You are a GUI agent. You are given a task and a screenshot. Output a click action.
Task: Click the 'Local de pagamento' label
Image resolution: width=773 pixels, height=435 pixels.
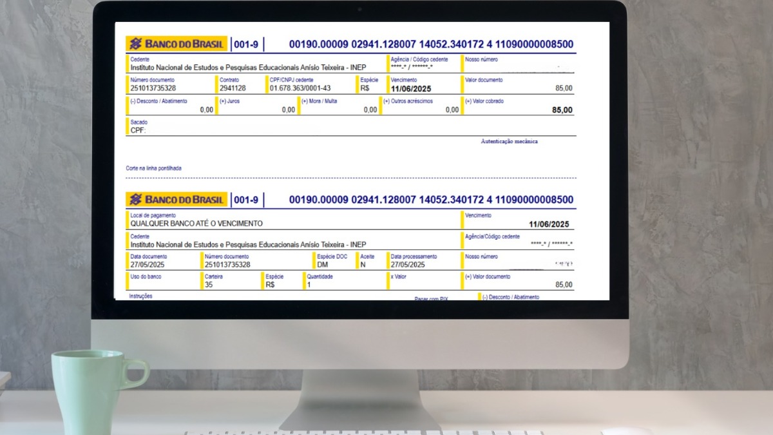[153, 215]
